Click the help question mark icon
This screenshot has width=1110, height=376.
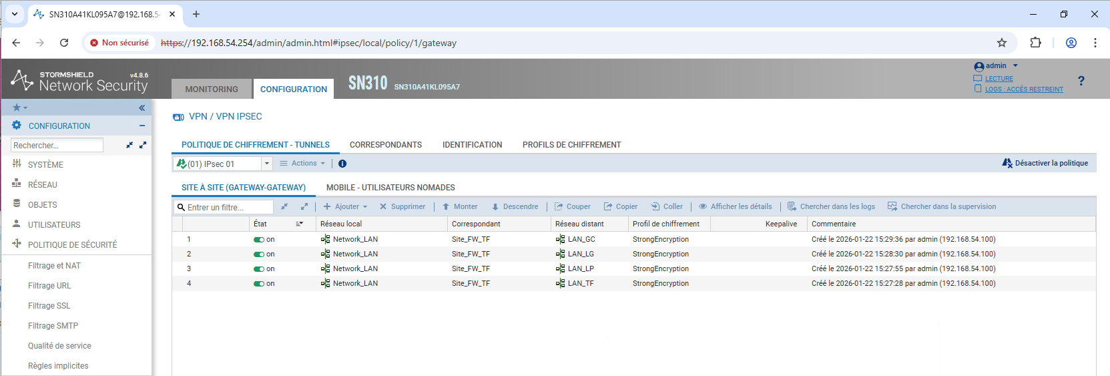tap(1081, 81)
